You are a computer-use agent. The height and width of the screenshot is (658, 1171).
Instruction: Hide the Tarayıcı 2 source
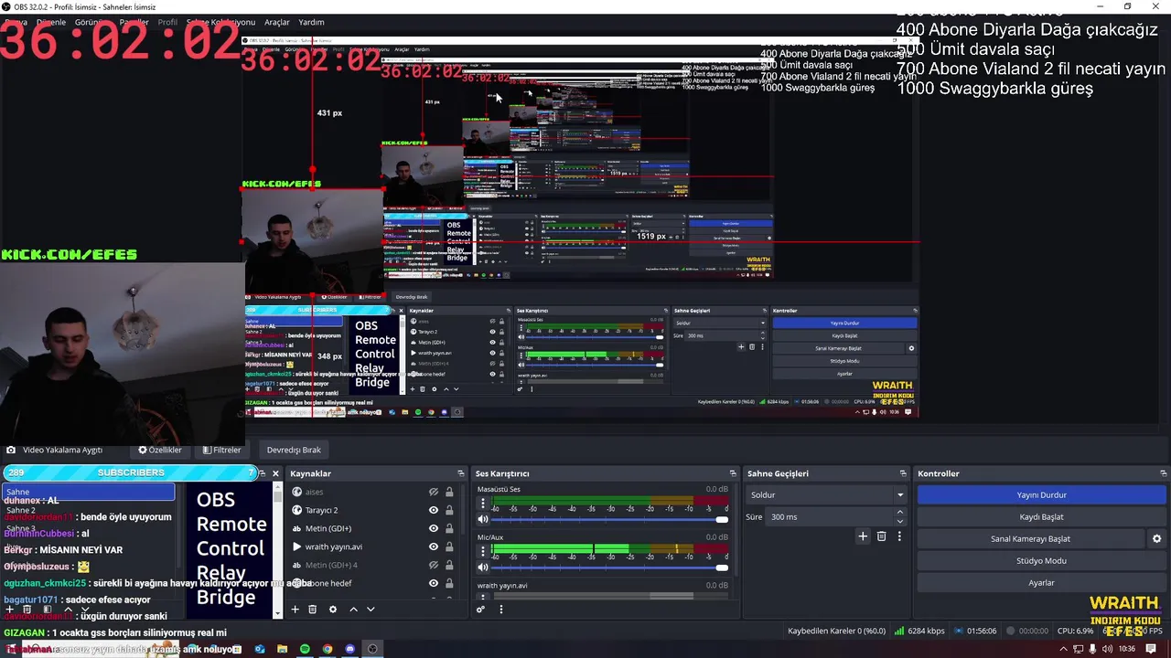[x=434, y=510]
